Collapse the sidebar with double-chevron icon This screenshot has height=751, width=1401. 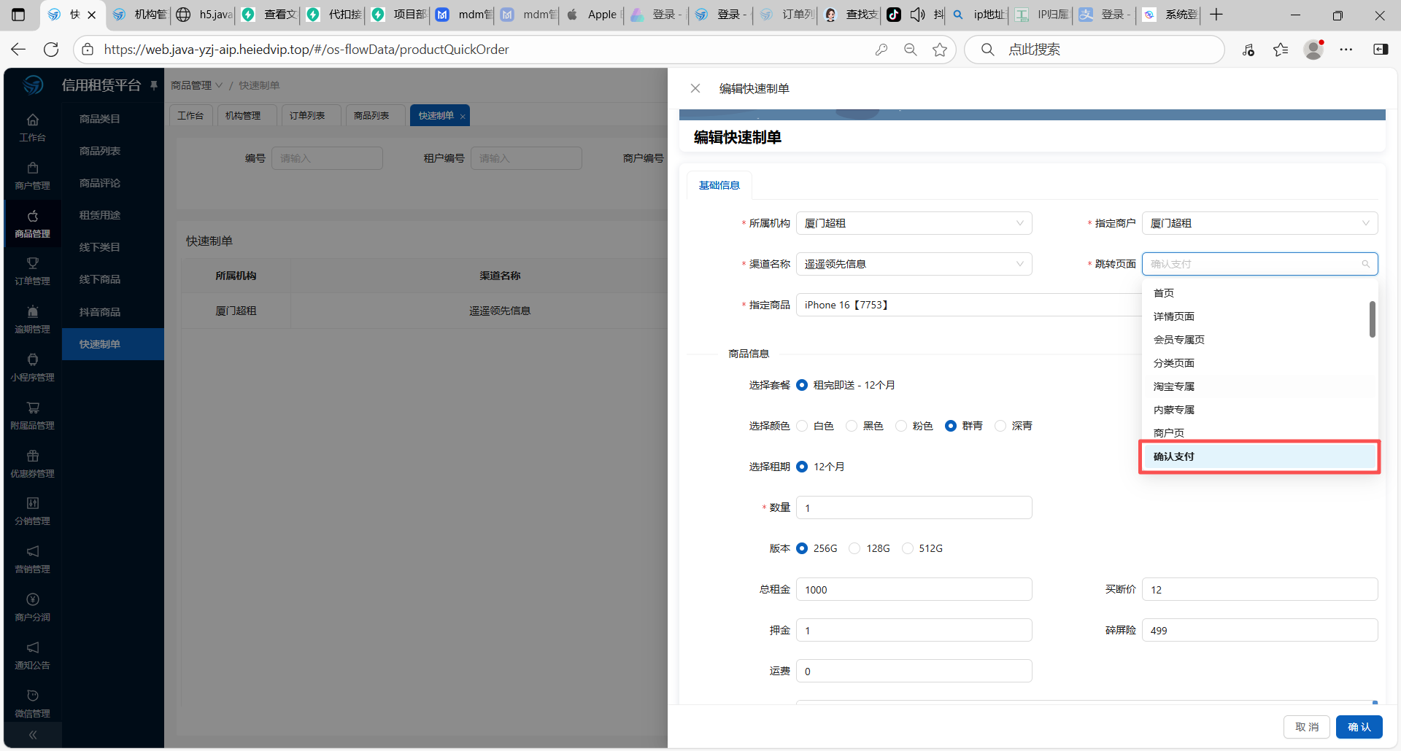click(x=33, y=735)
